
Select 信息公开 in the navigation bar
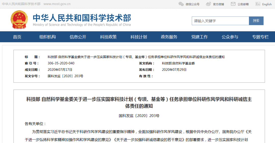78,37
